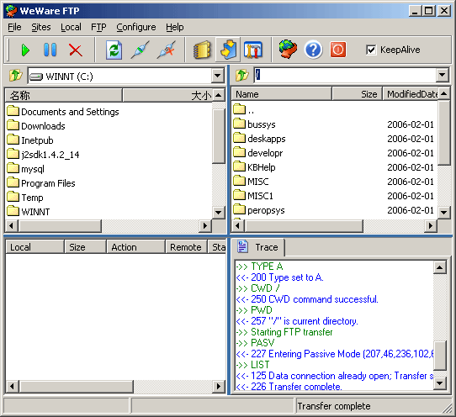Click the queue Remote column header
The width and height of the screenshot is (456, 417).
point(186,247)
